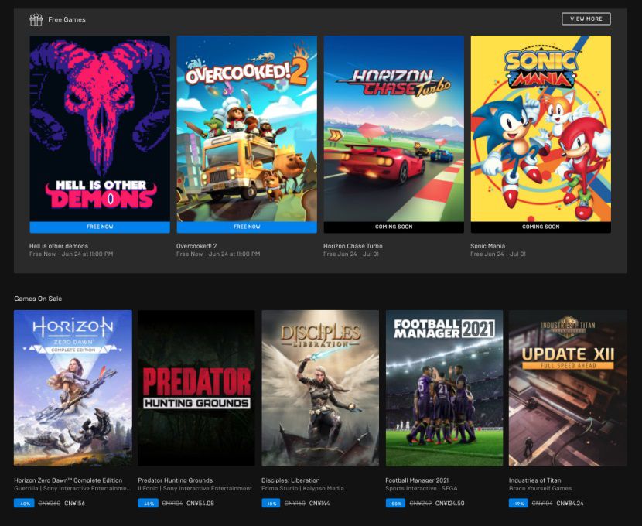
Task: Click the struck-through original price for Predator Hunting Grounds
Action: click(172, 504)
